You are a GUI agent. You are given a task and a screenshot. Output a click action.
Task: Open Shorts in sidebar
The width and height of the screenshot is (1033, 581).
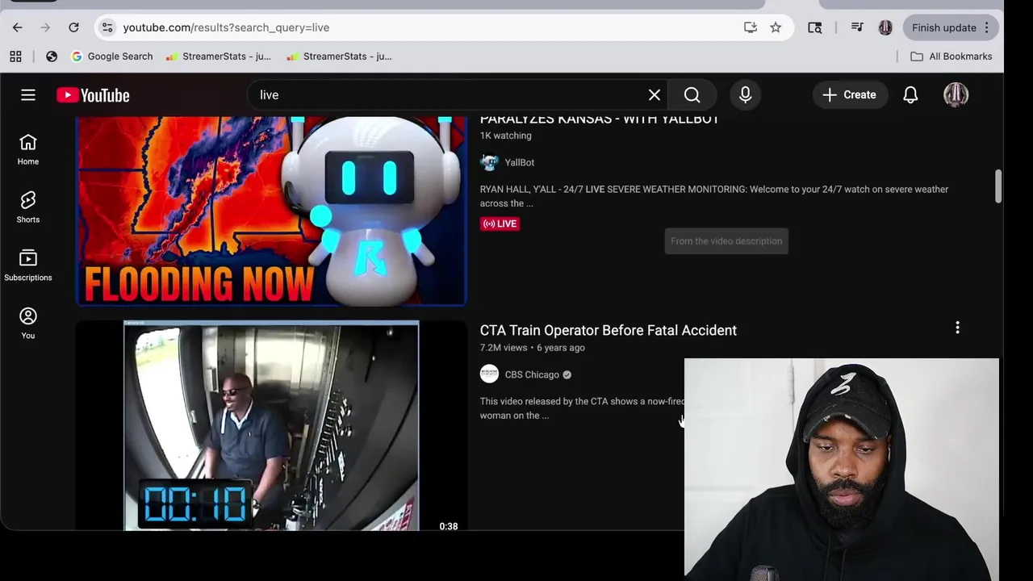click(x=28, y=207)
